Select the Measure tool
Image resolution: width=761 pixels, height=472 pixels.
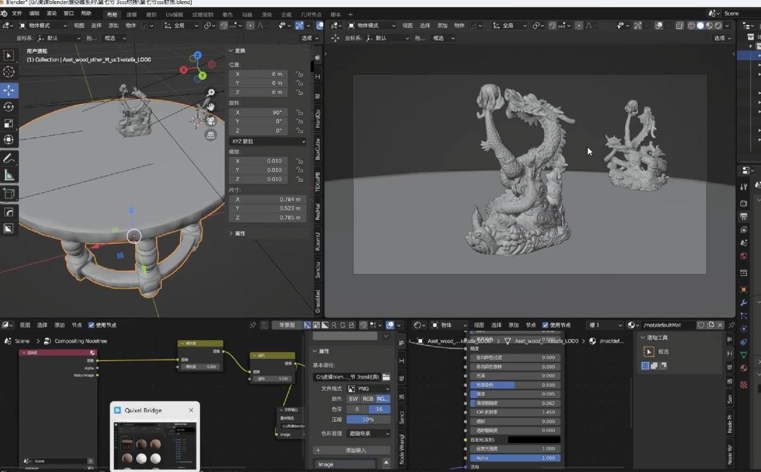coord(9,175)
